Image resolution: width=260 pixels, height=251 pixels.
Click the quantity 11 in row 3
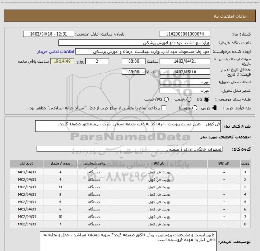(60, 187)
